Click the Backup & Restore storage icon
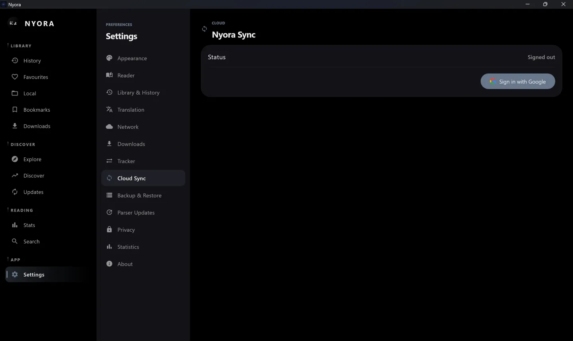The width and height of the screenshot is (573, 341). pos(109,195)
